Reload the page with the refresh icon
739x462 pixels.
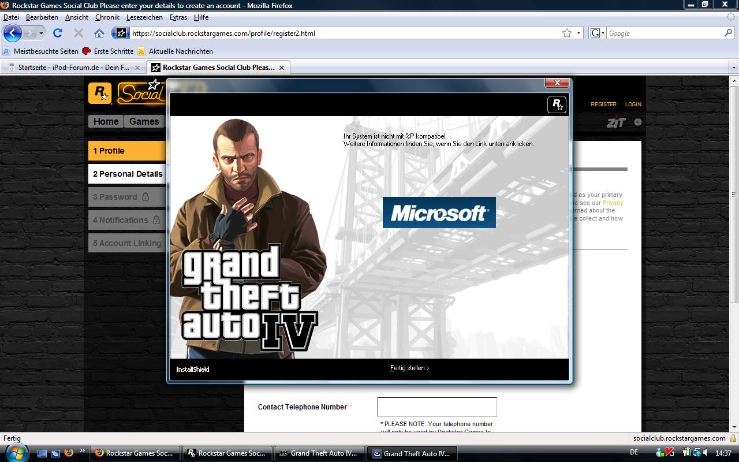tap(58, 33)
